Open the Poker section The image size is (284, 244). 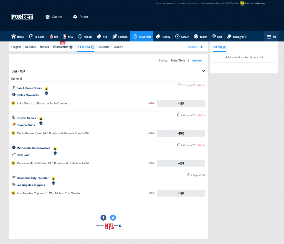81,17
